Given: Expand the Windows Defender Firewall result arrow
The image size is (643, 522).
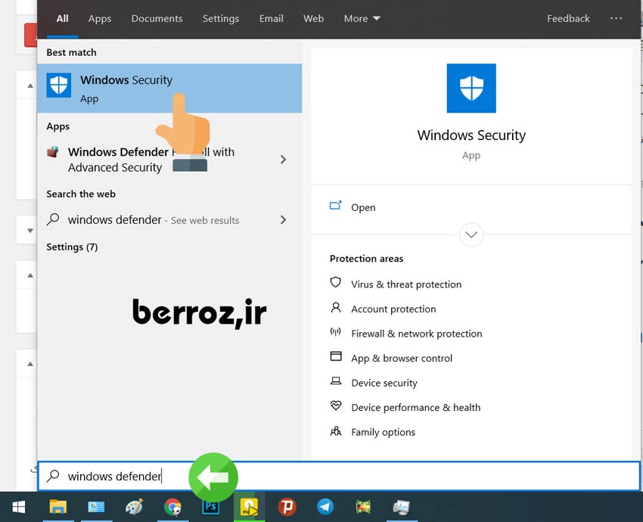Looking at the screenshot, I should pyautogui.click(x=284, y=160).
